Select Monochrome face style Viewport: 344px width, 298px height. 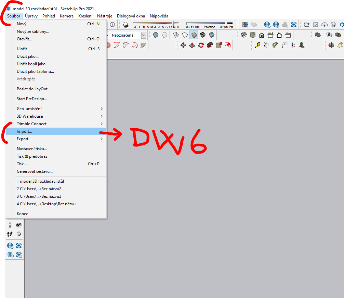point(212,35)
